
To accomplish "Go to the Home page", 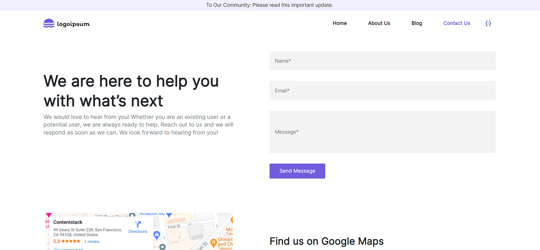I will coord(340,23).
